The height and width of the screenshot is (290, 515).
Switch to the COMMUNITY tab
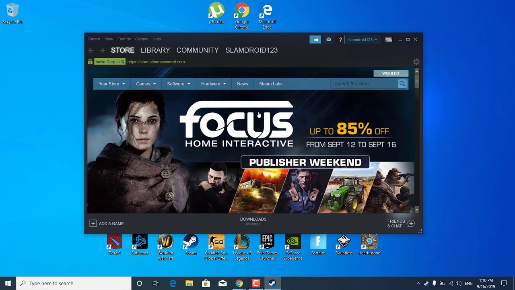(198, 50)
